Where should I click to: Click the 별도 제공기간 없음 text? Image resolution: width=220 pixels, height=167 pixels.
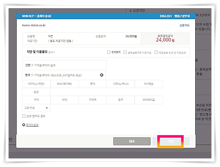tap(60, 41)
